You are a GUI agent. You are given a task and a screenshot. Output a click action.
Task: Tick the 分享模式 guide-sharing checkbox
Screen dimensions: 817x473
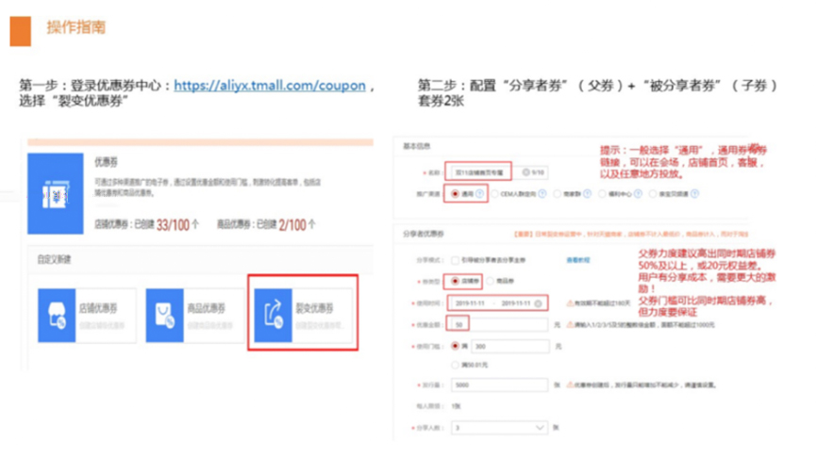[x=456, y=260]
